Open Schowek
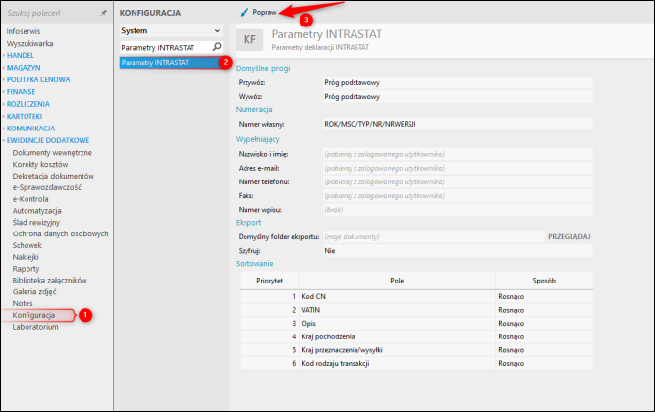The height and width of the screenshot is (412, 655). pyautogui.click(x=27, y=245)
